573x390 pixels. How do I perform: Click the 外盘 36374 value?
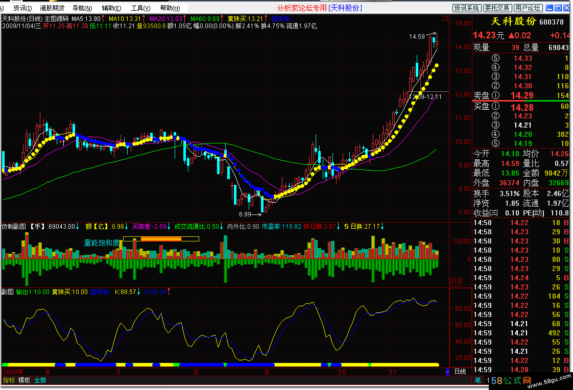509,183
